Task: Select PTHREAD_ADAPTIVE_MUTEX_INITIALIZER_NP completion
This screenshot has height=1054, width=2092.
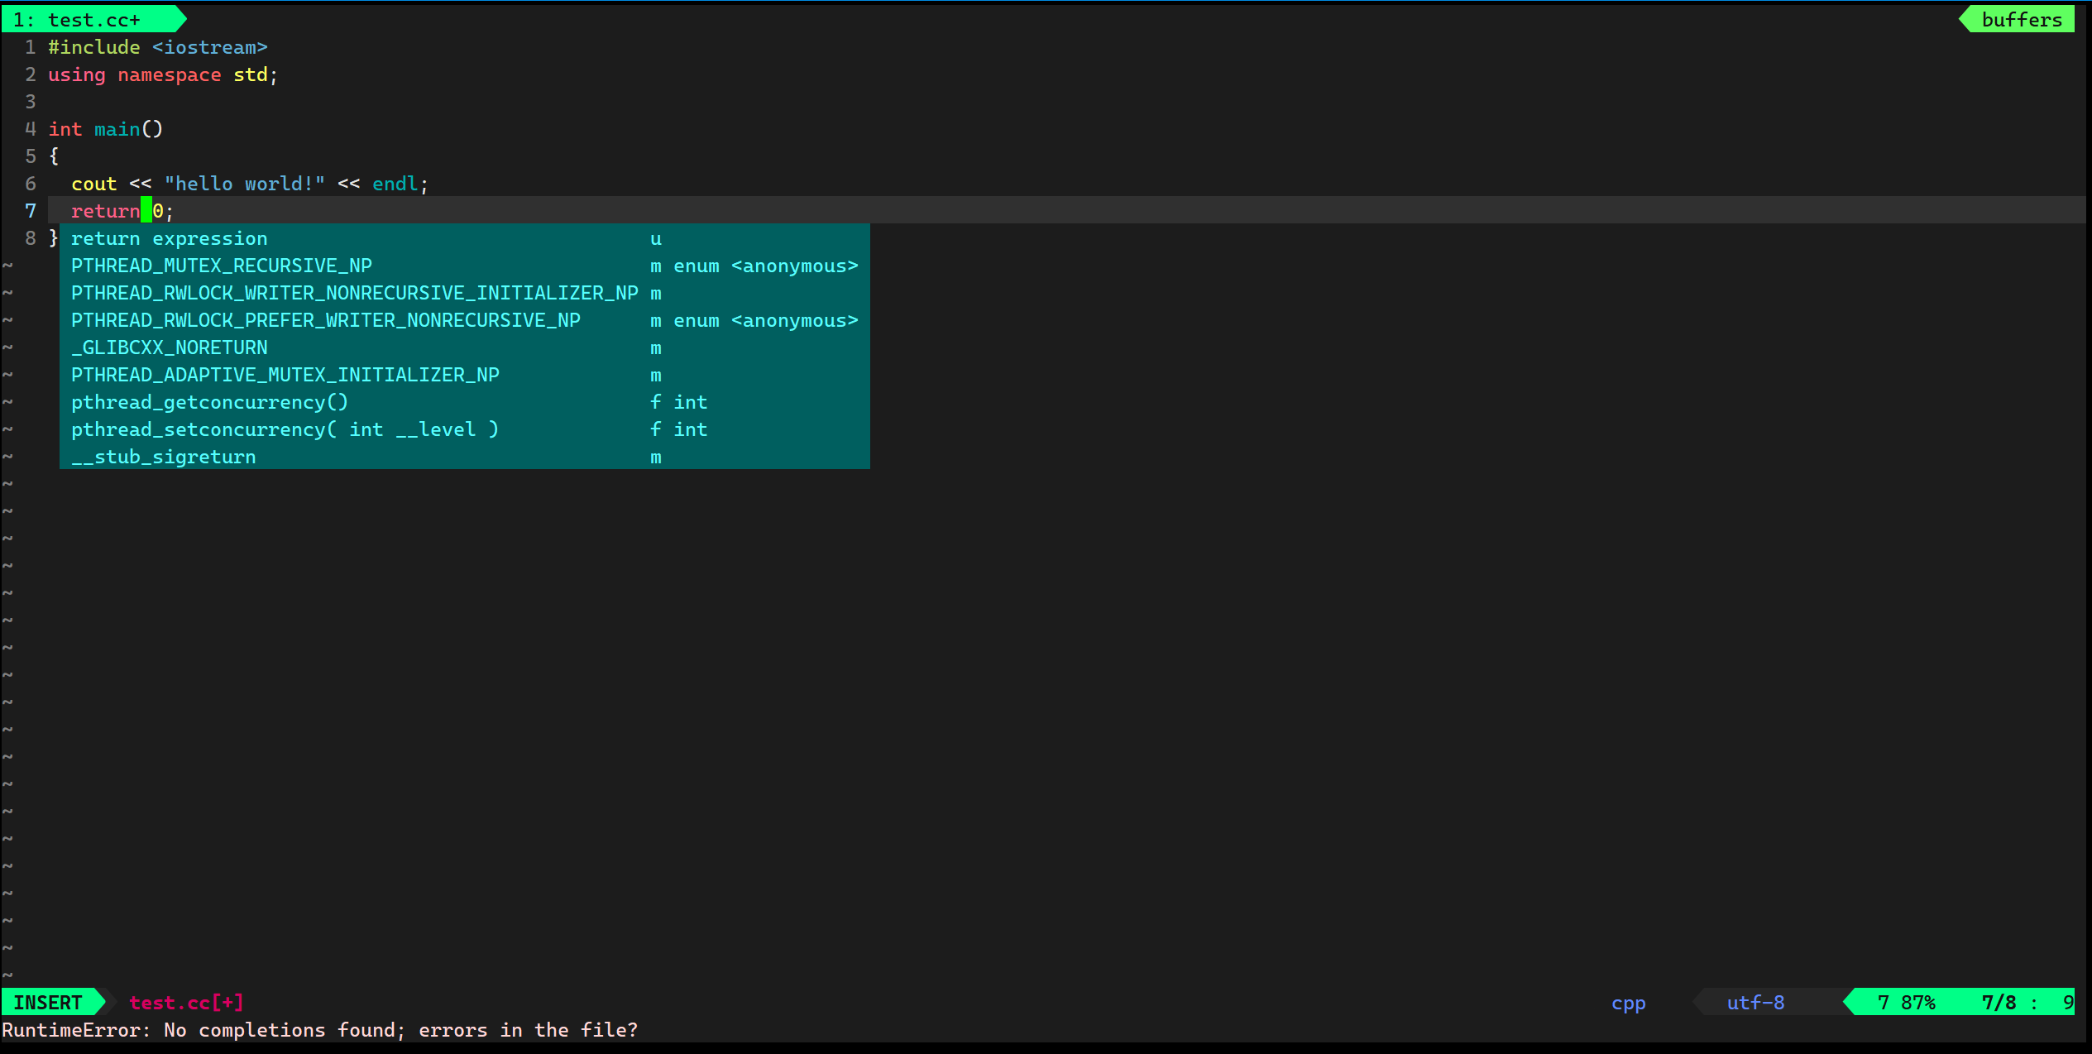Action: tap(285, 376)
